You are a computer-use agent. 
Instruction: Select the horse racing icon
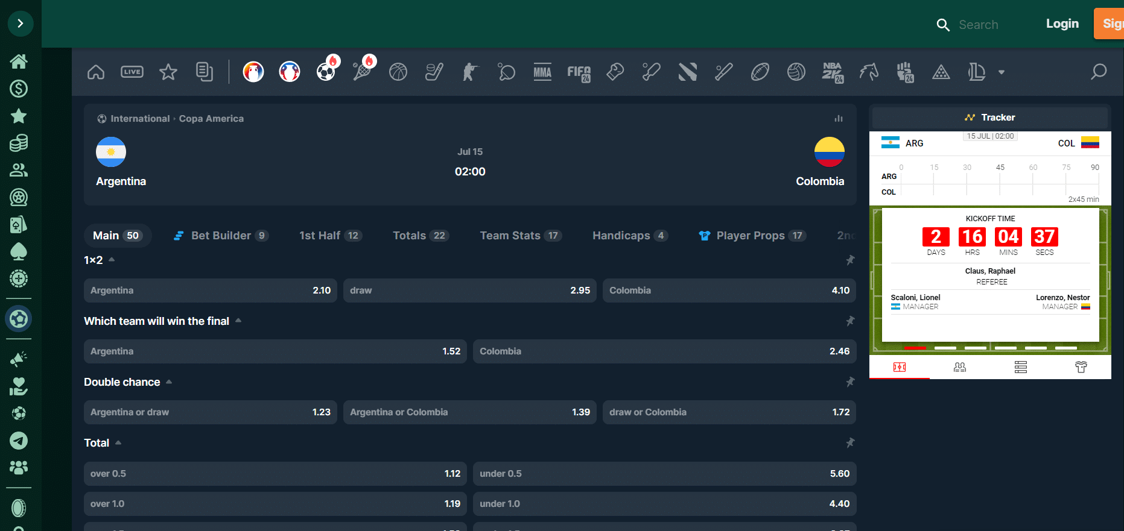pyautogui.click(x=869, y=72)
